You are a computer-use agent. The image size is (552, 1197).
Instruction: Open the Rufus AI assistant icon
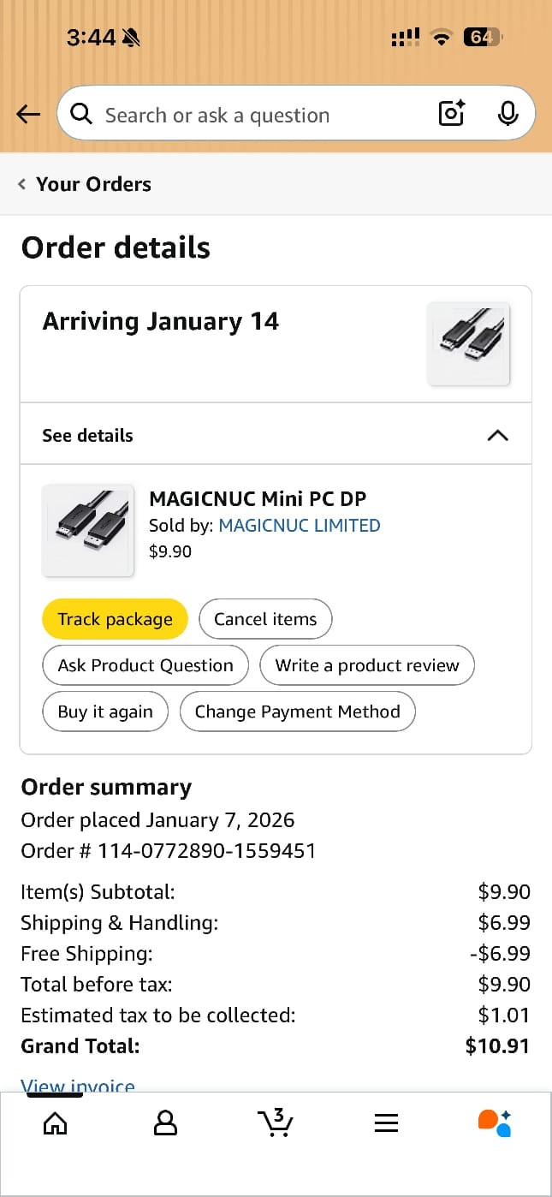495,1123
